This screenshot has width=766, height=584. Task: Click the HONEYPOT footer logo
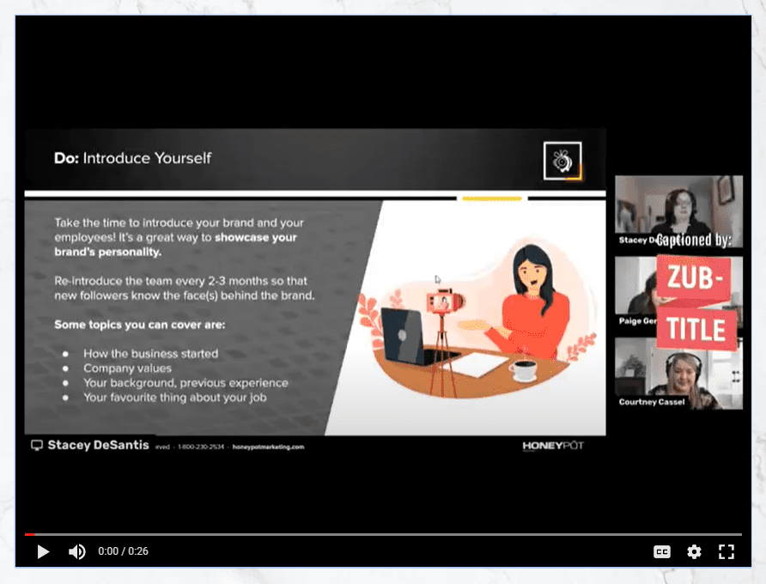(553, 446)
